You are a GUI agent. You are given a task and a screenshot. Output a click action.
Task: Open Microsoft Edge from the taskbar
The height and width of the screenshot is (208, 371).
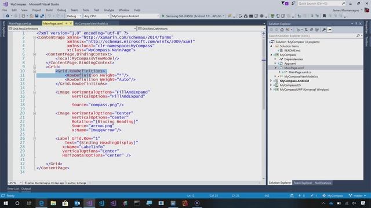41,203
